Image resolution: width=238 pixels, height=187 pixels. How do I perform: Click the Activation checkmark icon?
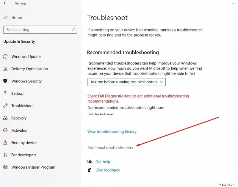(x=5, y=130)
